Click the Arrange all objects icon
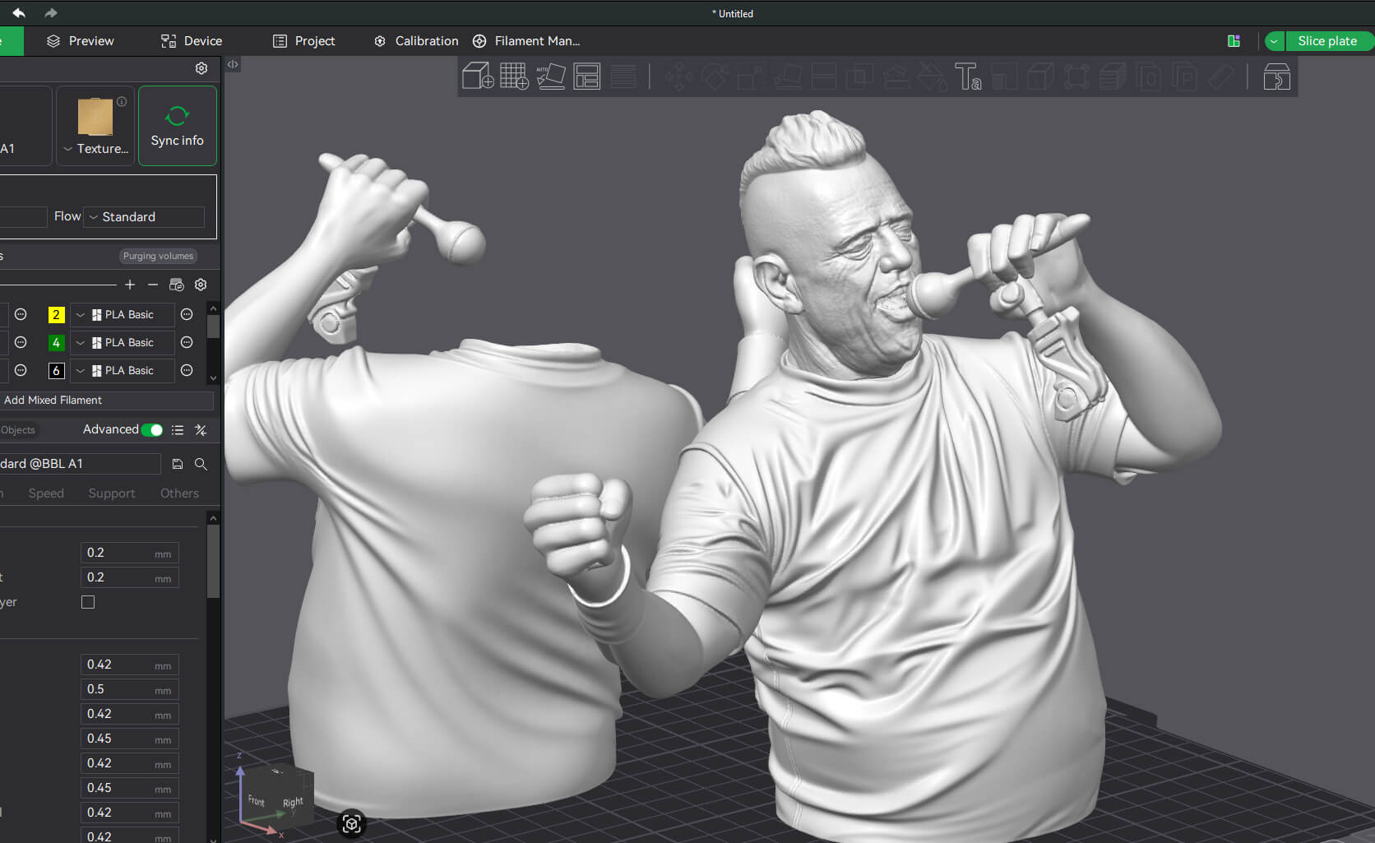 click(x=586, y=76)
